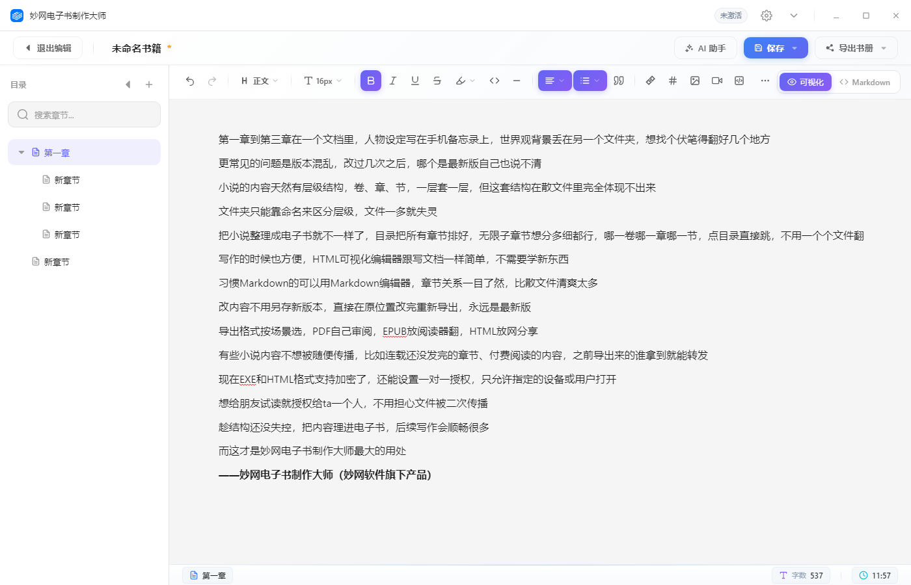Insert a block quote

coord(619,81)
